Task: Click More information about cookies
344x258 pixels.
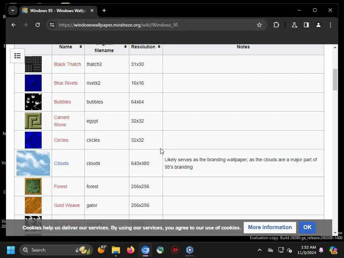Action: (x=270, y=227)
